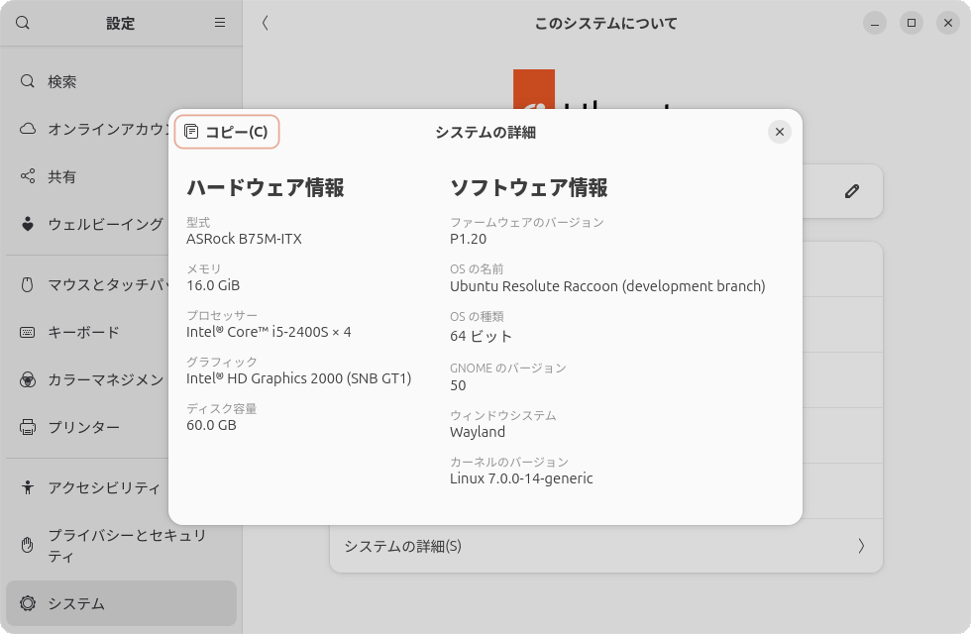This screenshot has height=634, width=971.
Task: Click the copy icon on コピー button
Action: 189,131
